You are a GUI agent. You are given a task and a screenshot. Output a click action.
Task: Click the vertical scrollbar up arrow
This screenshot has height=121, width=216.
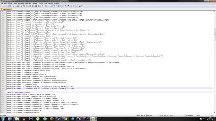[x=215, y=12]
